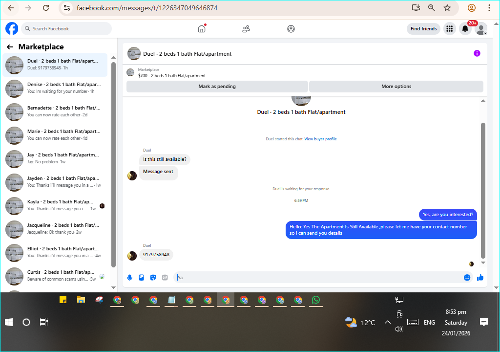Open the Groups icon in top navigation
Screen dimensions: 500x352
(x=291, y=29)
